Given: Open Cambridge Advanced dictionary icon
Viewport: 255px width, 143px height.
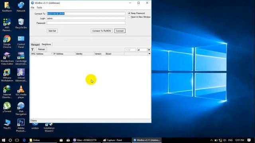Looking at the screenshot, I should pyautogui.click(x=21, y=58).
